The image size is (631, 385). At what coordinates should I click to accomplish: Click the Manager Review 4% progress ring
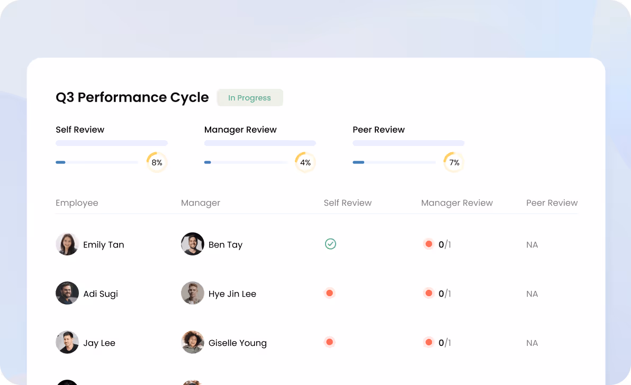(x=305, y=162)
